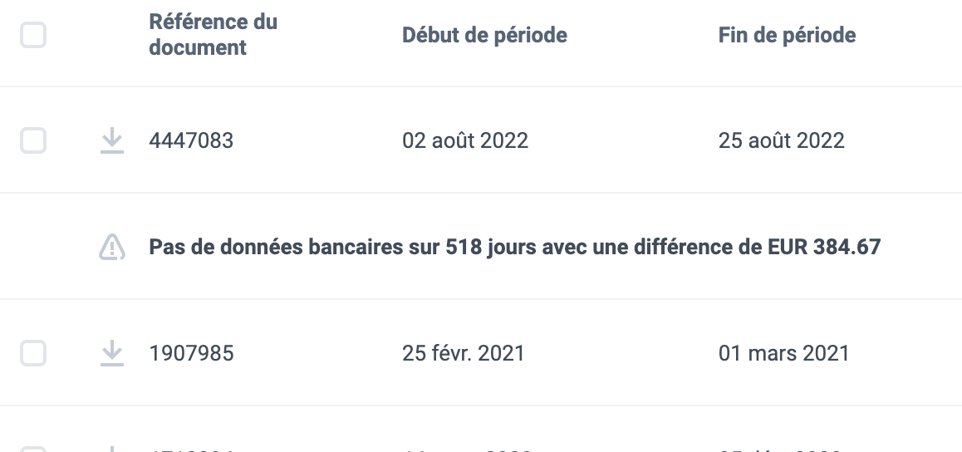Open document reference 1907985
This screenshot has width=962, height=452.
click(x=191, y=353)
